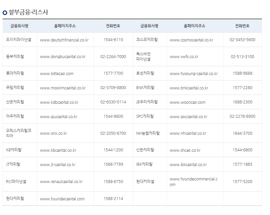This screenshot has width=270, height=215.
Task: Click phone number 1588-2114
Action: pos(113,198)
